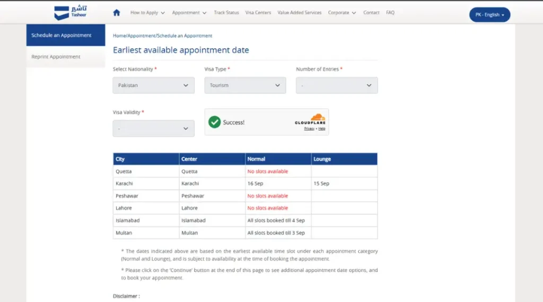Screen dimensions: 543x302
Task: Click the Multan city cell
Action: tap(146, 233)
